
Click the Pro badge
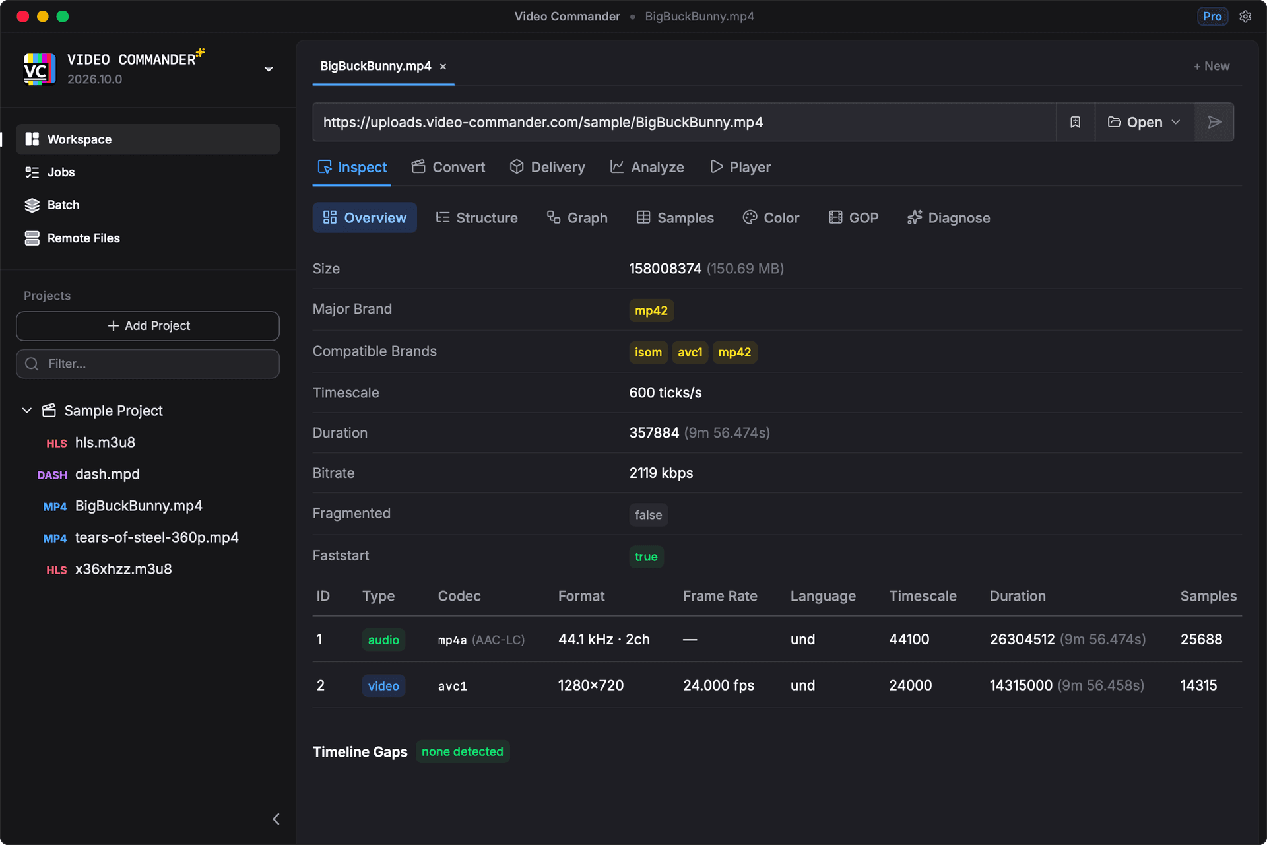tap(1212, 17)
